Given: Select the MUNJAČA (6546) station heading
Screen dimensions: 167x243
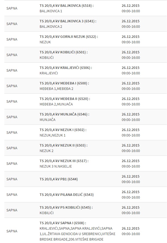Looking at the screenshot, I should [x=64, y=114].
